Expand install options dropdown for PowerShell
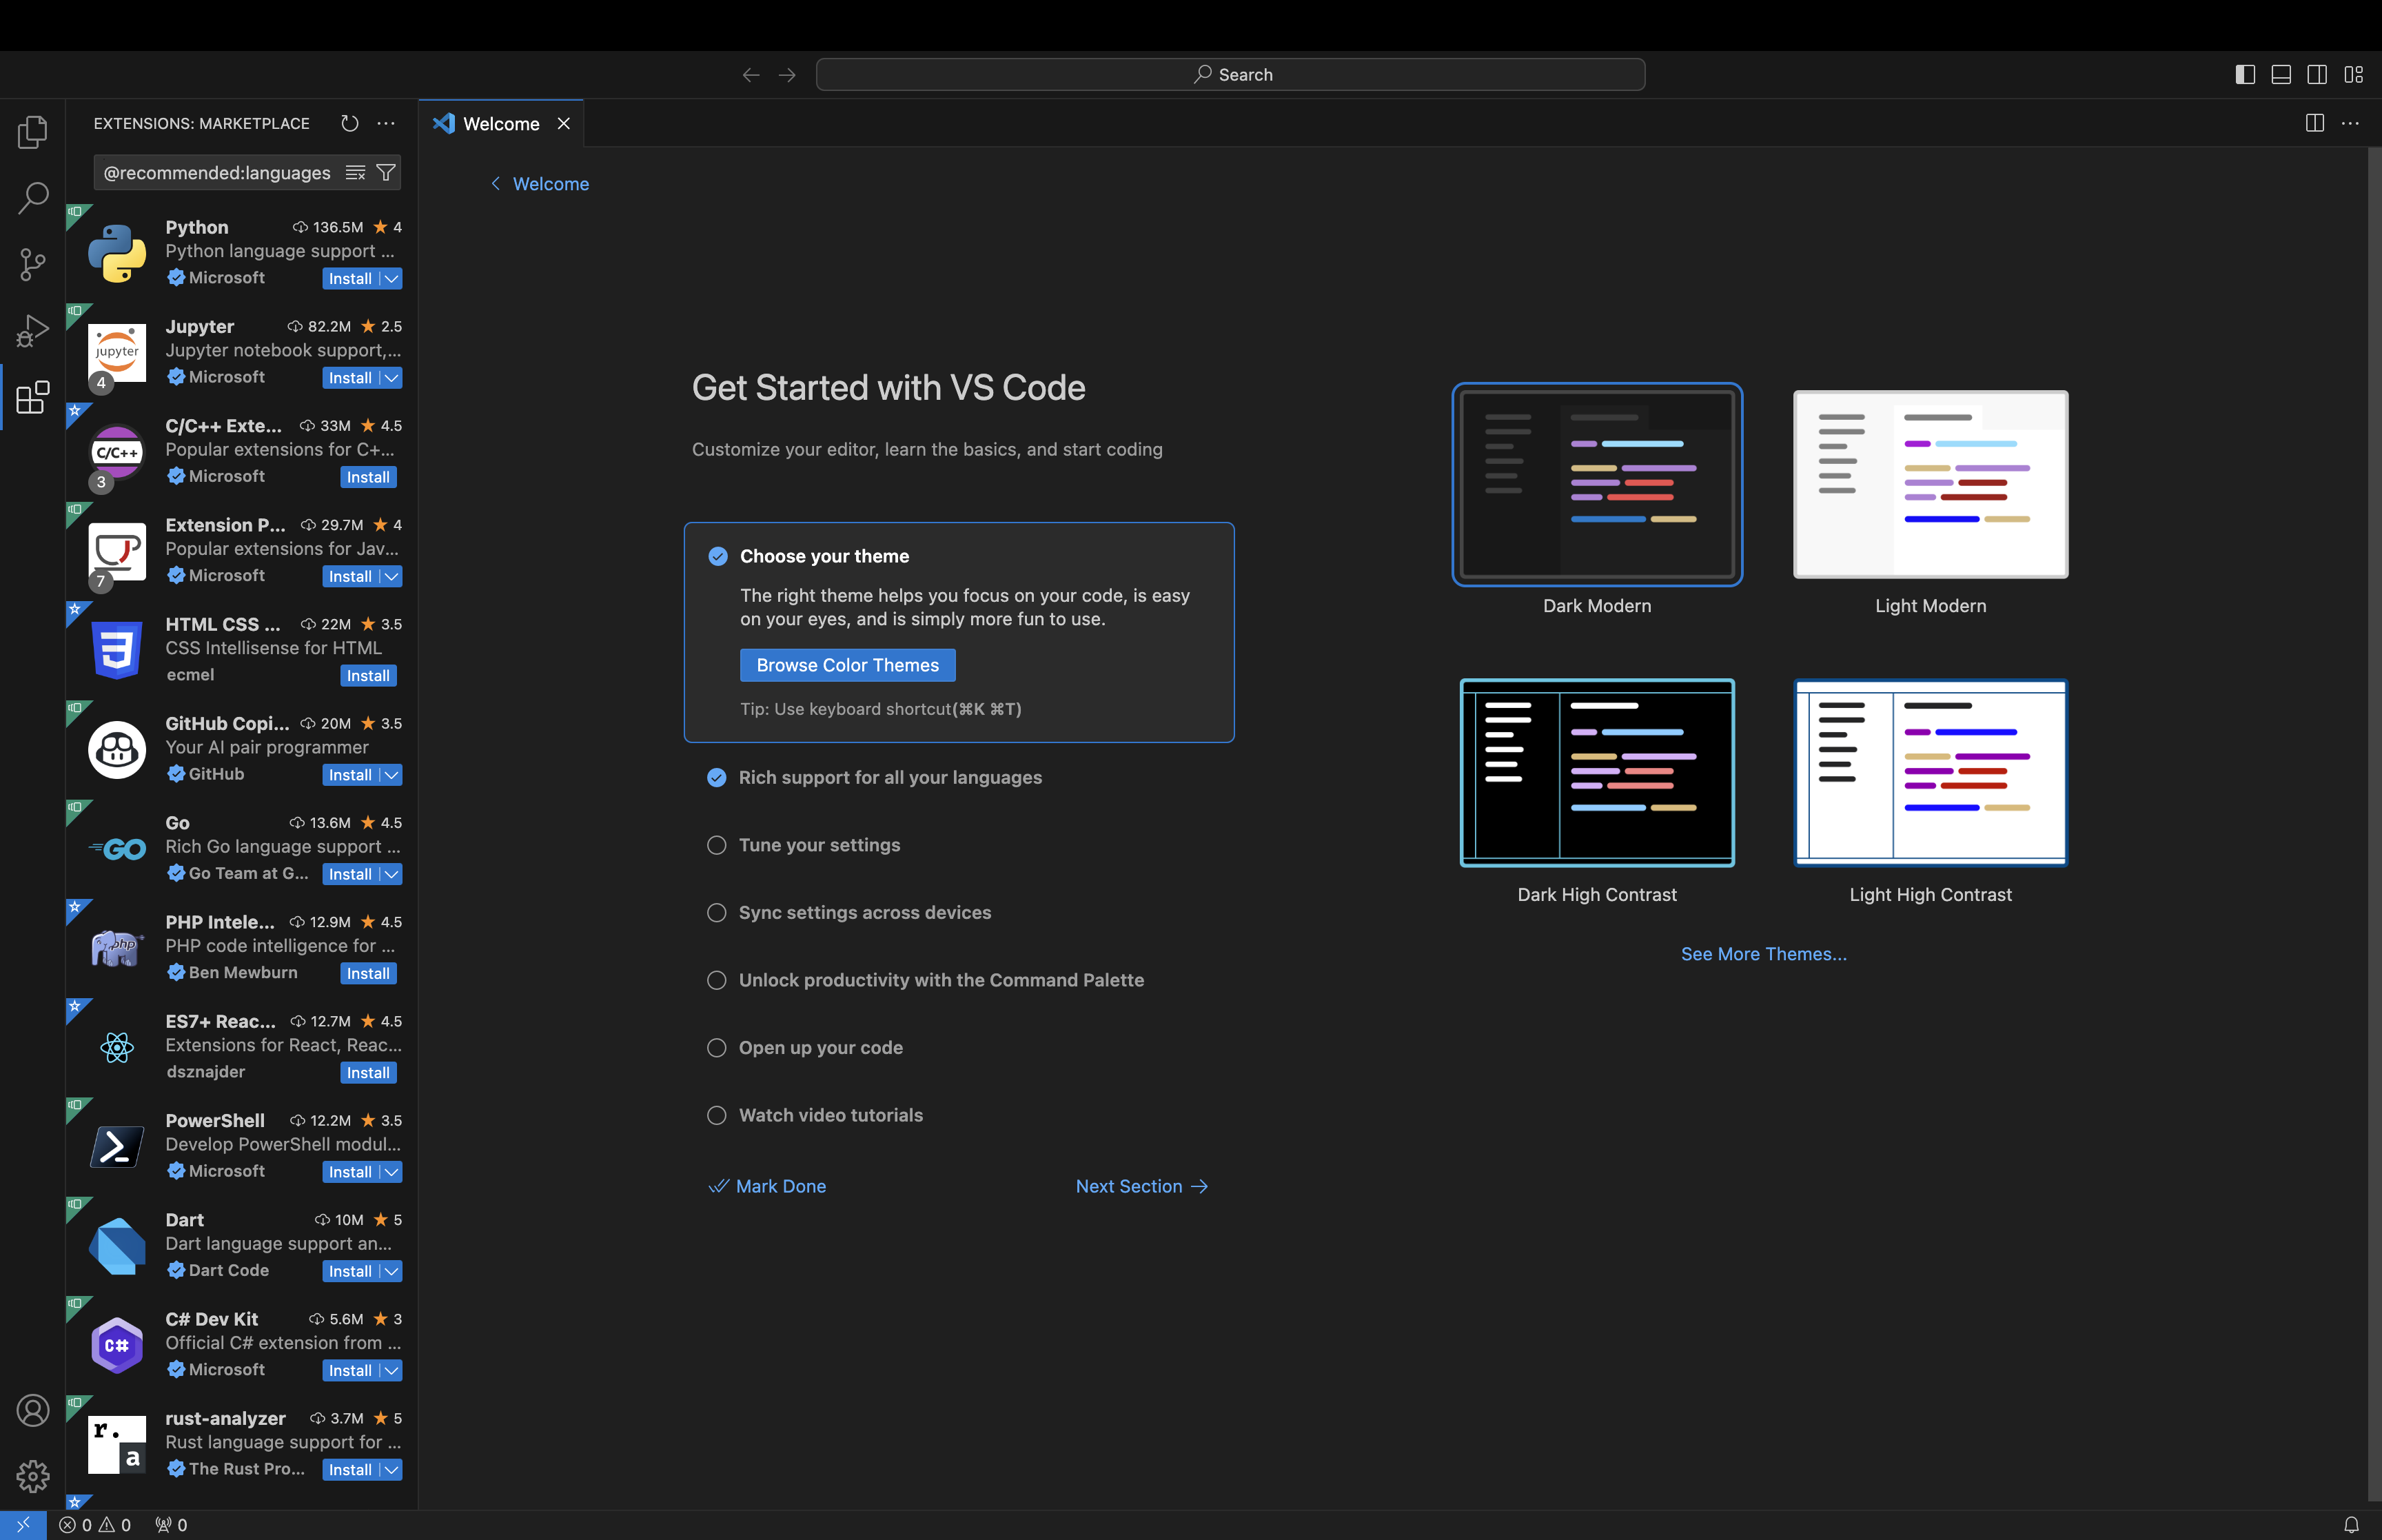This screenshot has height=1540, width=2382. click(x=392, y=1172)
